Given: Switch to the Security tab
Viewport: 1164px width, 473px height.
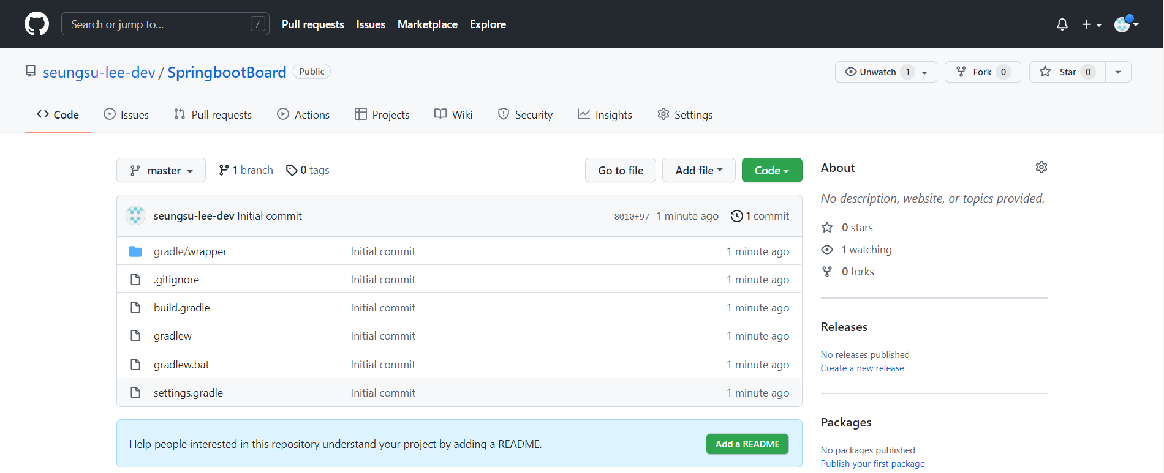Looking at the screenshot, I should tap(525, 114).
